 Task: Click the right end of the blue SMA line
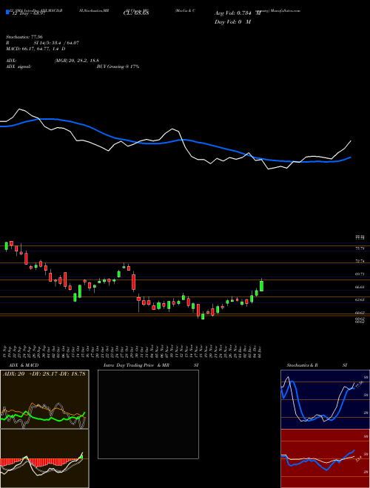click(350, 157)
